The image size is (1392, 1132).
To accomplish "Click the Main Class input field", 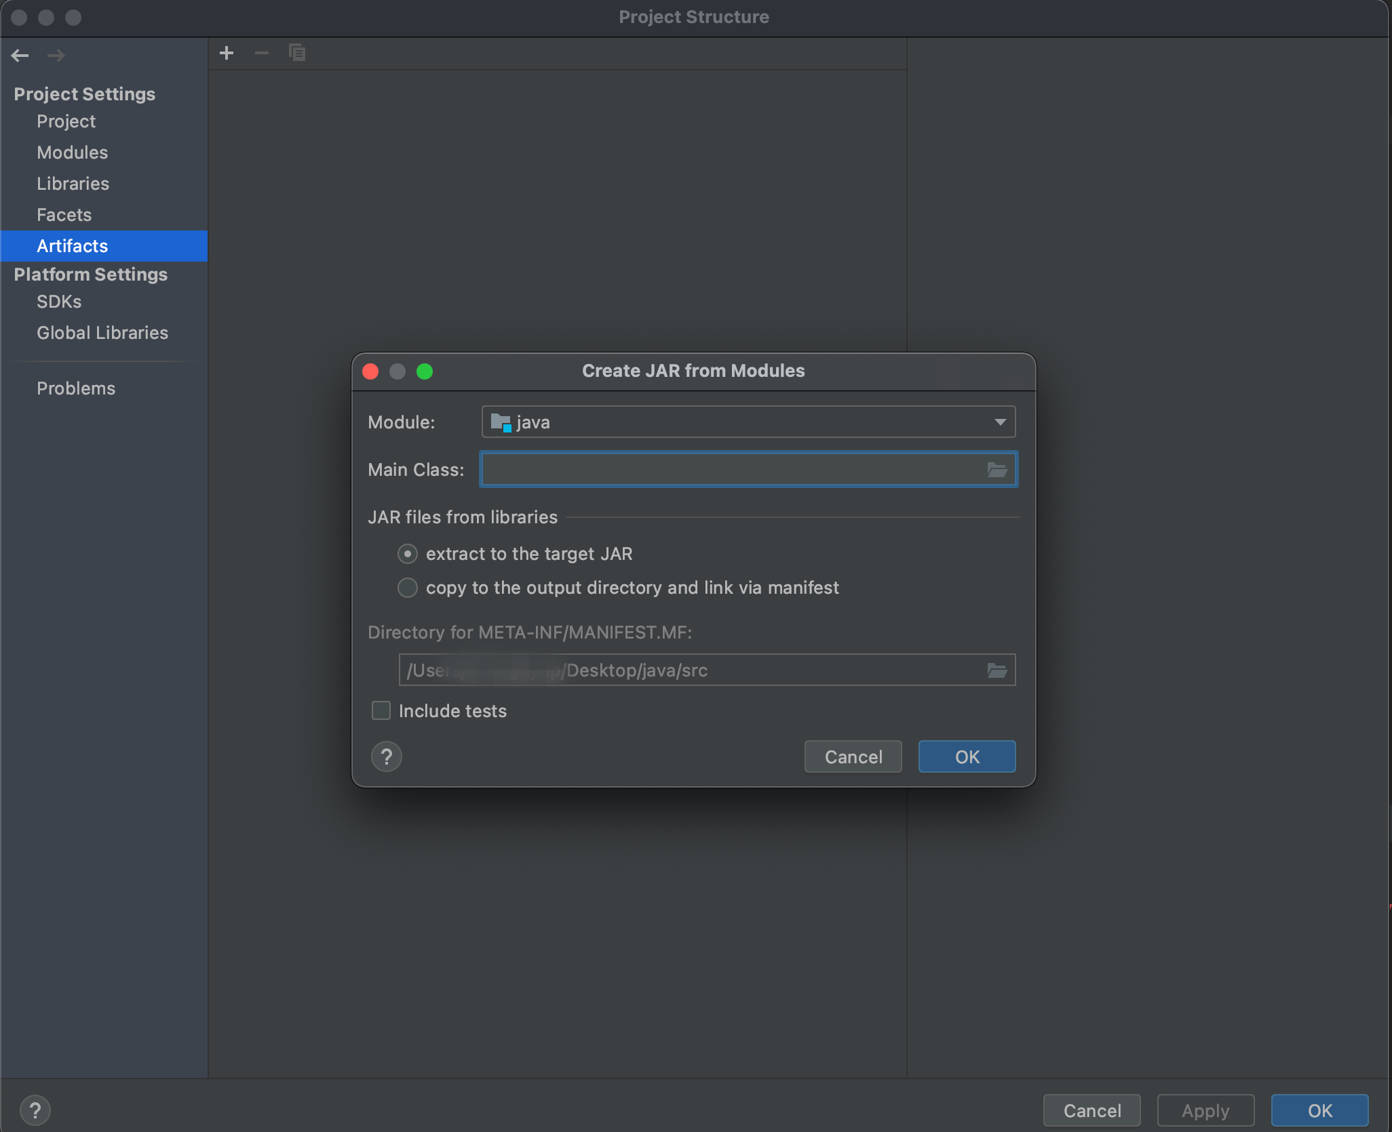I will point(733,470).
